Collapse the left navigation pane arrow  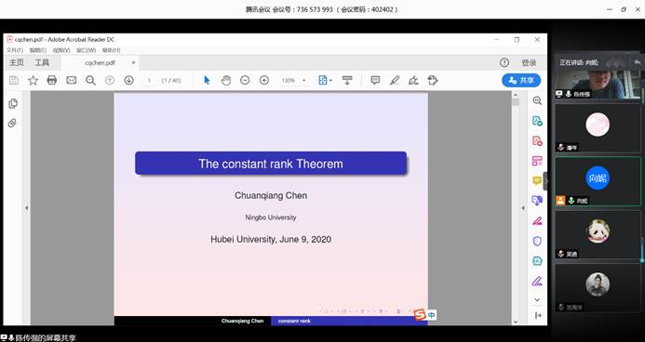tap(26, 208)
